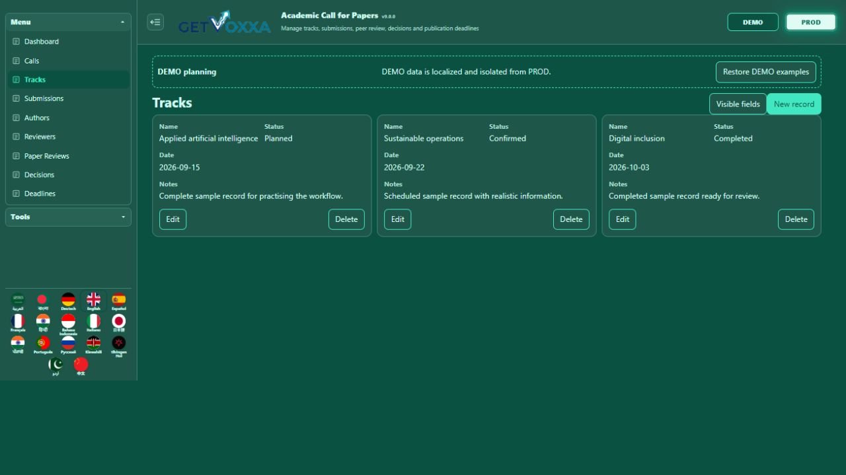Open the Reviewers section
Image resolution: width=846 pixels, height=475 pixels.
pyautogui.click(x=68, y=137)
